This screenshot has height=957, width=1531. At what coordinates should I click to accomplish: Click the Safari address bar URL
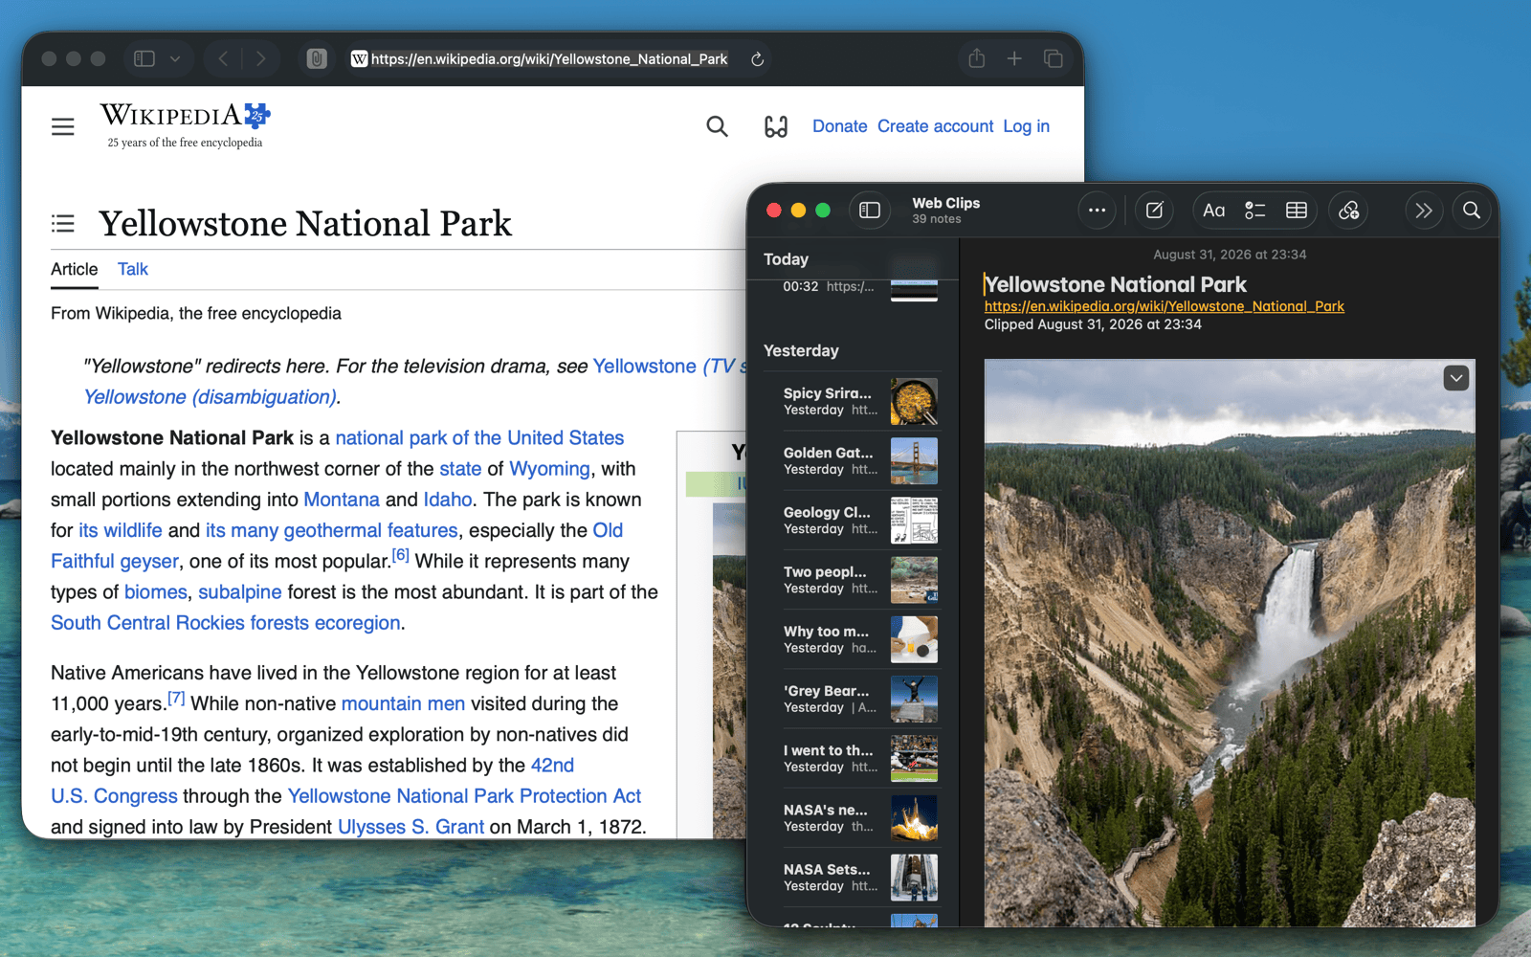point(549,59)
